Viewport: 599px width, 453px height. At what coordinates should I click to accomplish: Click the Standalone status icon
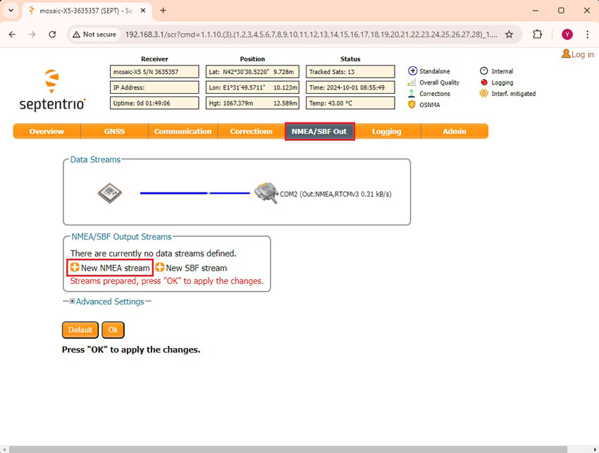point(413,71)
